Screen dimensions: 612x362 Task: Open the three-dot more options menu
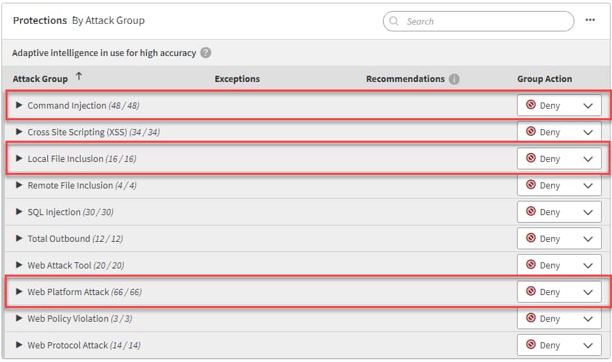pos(590,20)
